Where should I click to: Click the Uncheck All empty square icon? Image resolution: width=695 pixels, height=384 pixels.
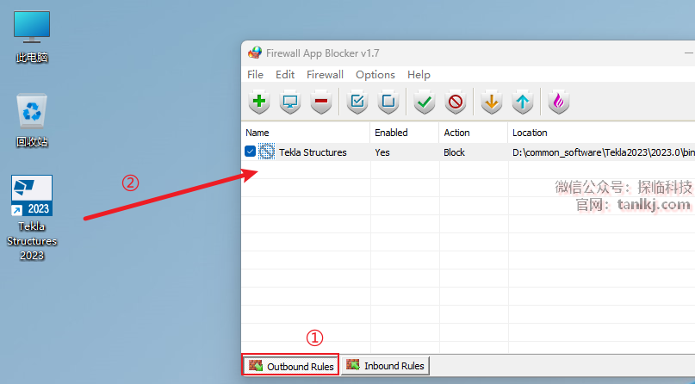click(x=388, y=102)
